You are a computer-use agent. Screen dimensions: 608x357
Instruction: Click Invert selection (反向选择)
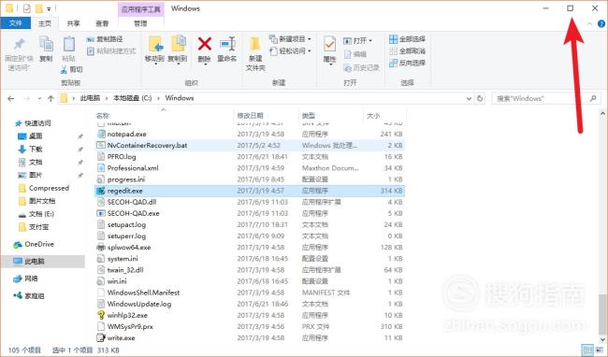[407, 63]
